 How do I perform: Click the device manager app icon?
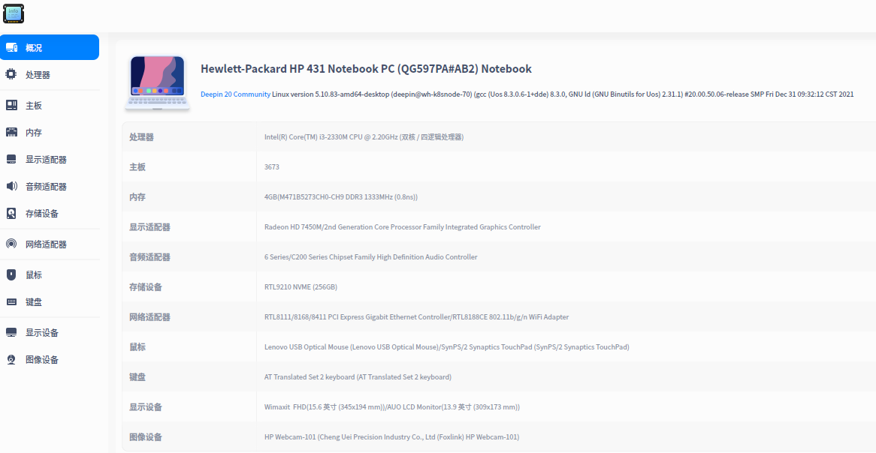coord(14,13)
